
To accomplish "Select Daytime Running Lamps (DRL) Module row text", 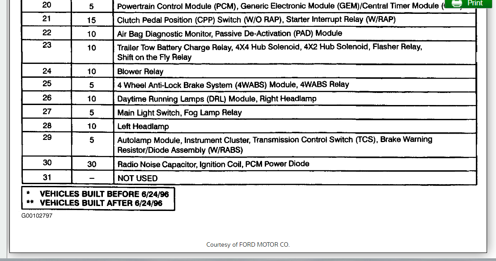I will (216, 99).
